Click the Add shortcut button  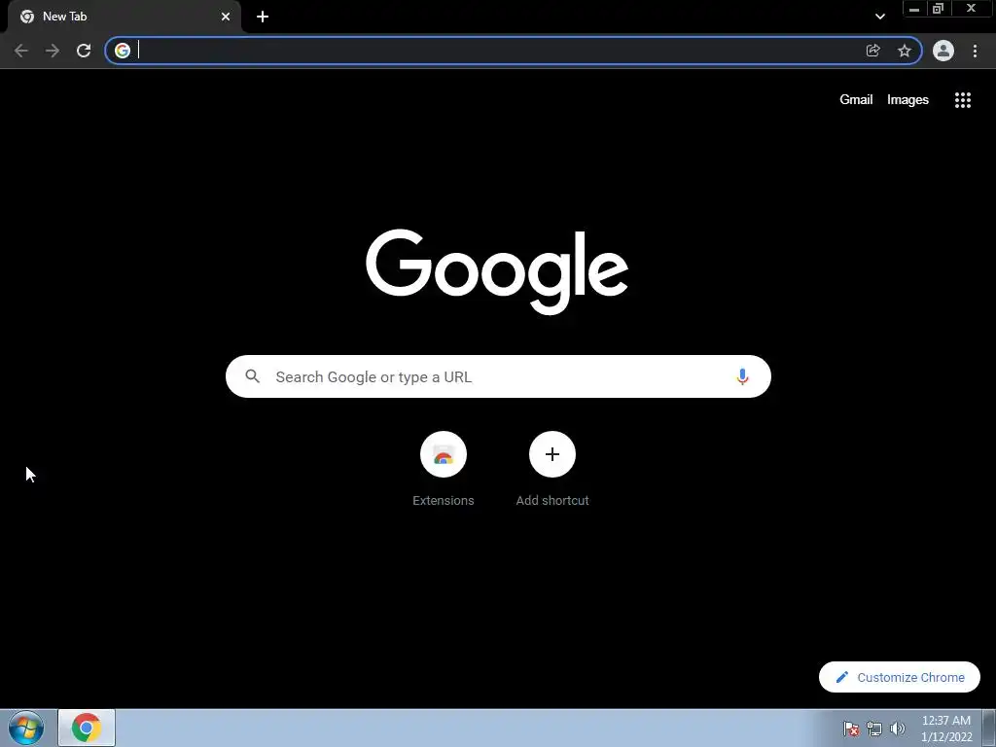pyautogui.click(x=552, y=469)
